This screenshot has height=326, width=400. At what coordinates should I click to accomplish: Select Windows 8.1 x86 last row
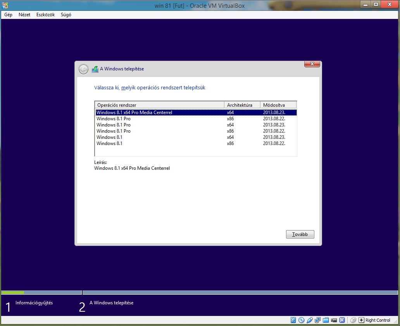pyautogui.click(x=196, y=143)
